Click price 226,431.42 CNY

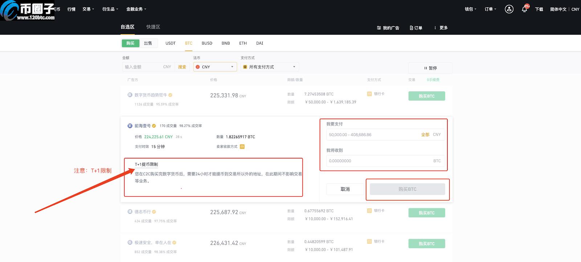228,243
